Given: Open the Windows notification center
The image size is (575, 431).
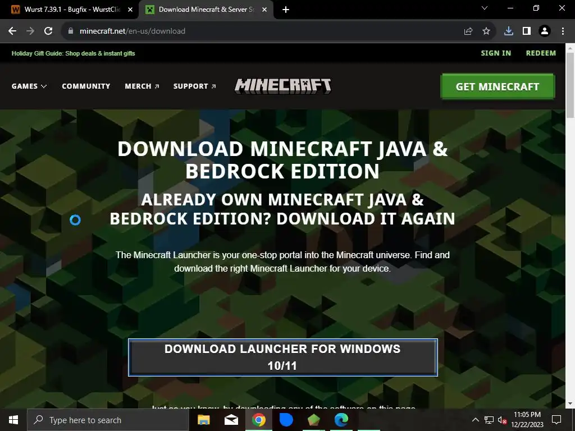Looking at the screenshot, I should 556,420.
